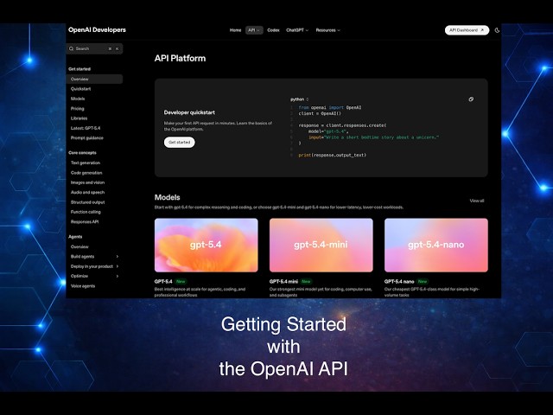Open the OpenAI Developers logo link

97,30
